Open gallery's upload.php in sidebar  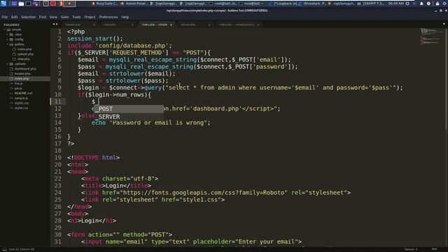25,54
